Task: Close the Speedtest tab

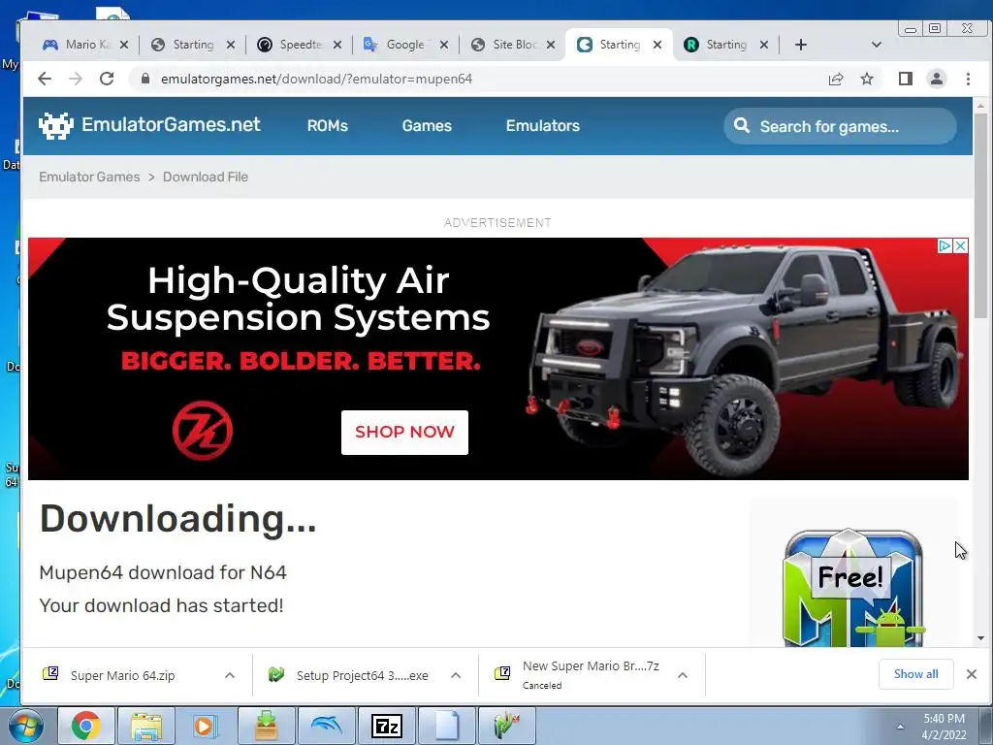Action: pos(337,45)
